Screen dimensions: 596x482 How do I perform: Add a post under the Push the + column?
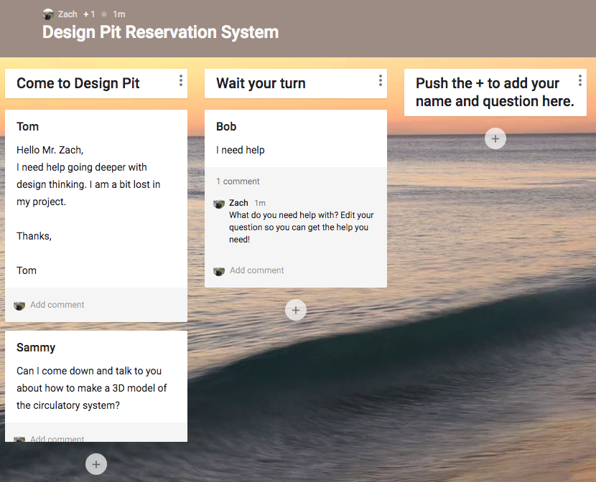pyautogui.click(x=495, y=138)
